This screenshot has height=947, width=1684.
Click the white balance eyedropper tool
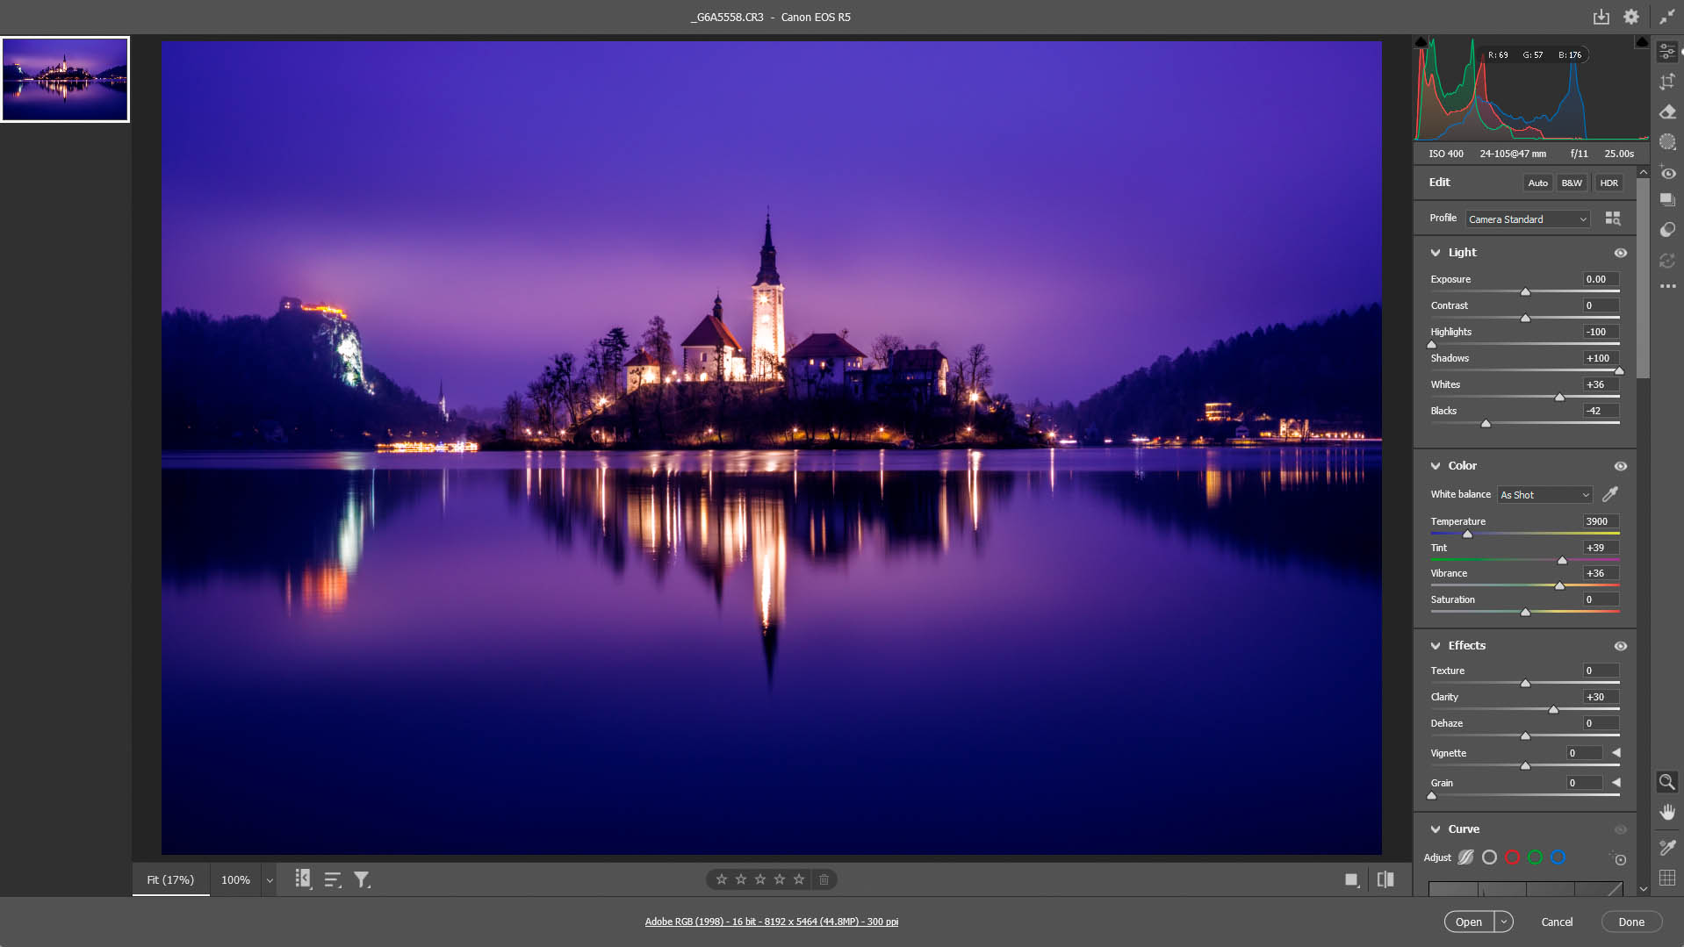pos(1610,494)
